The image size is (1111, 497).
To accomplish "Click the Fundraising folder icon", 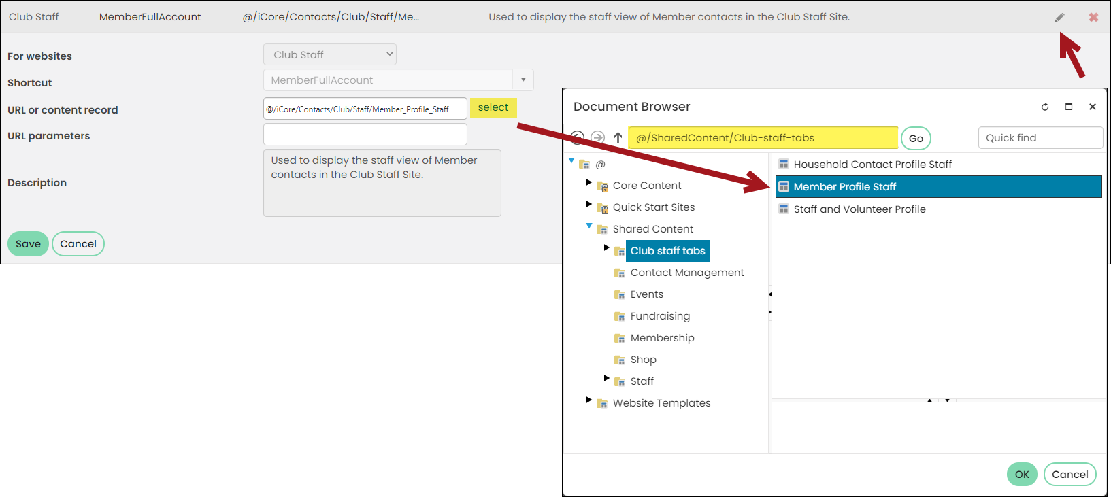I will coord(620,316).
